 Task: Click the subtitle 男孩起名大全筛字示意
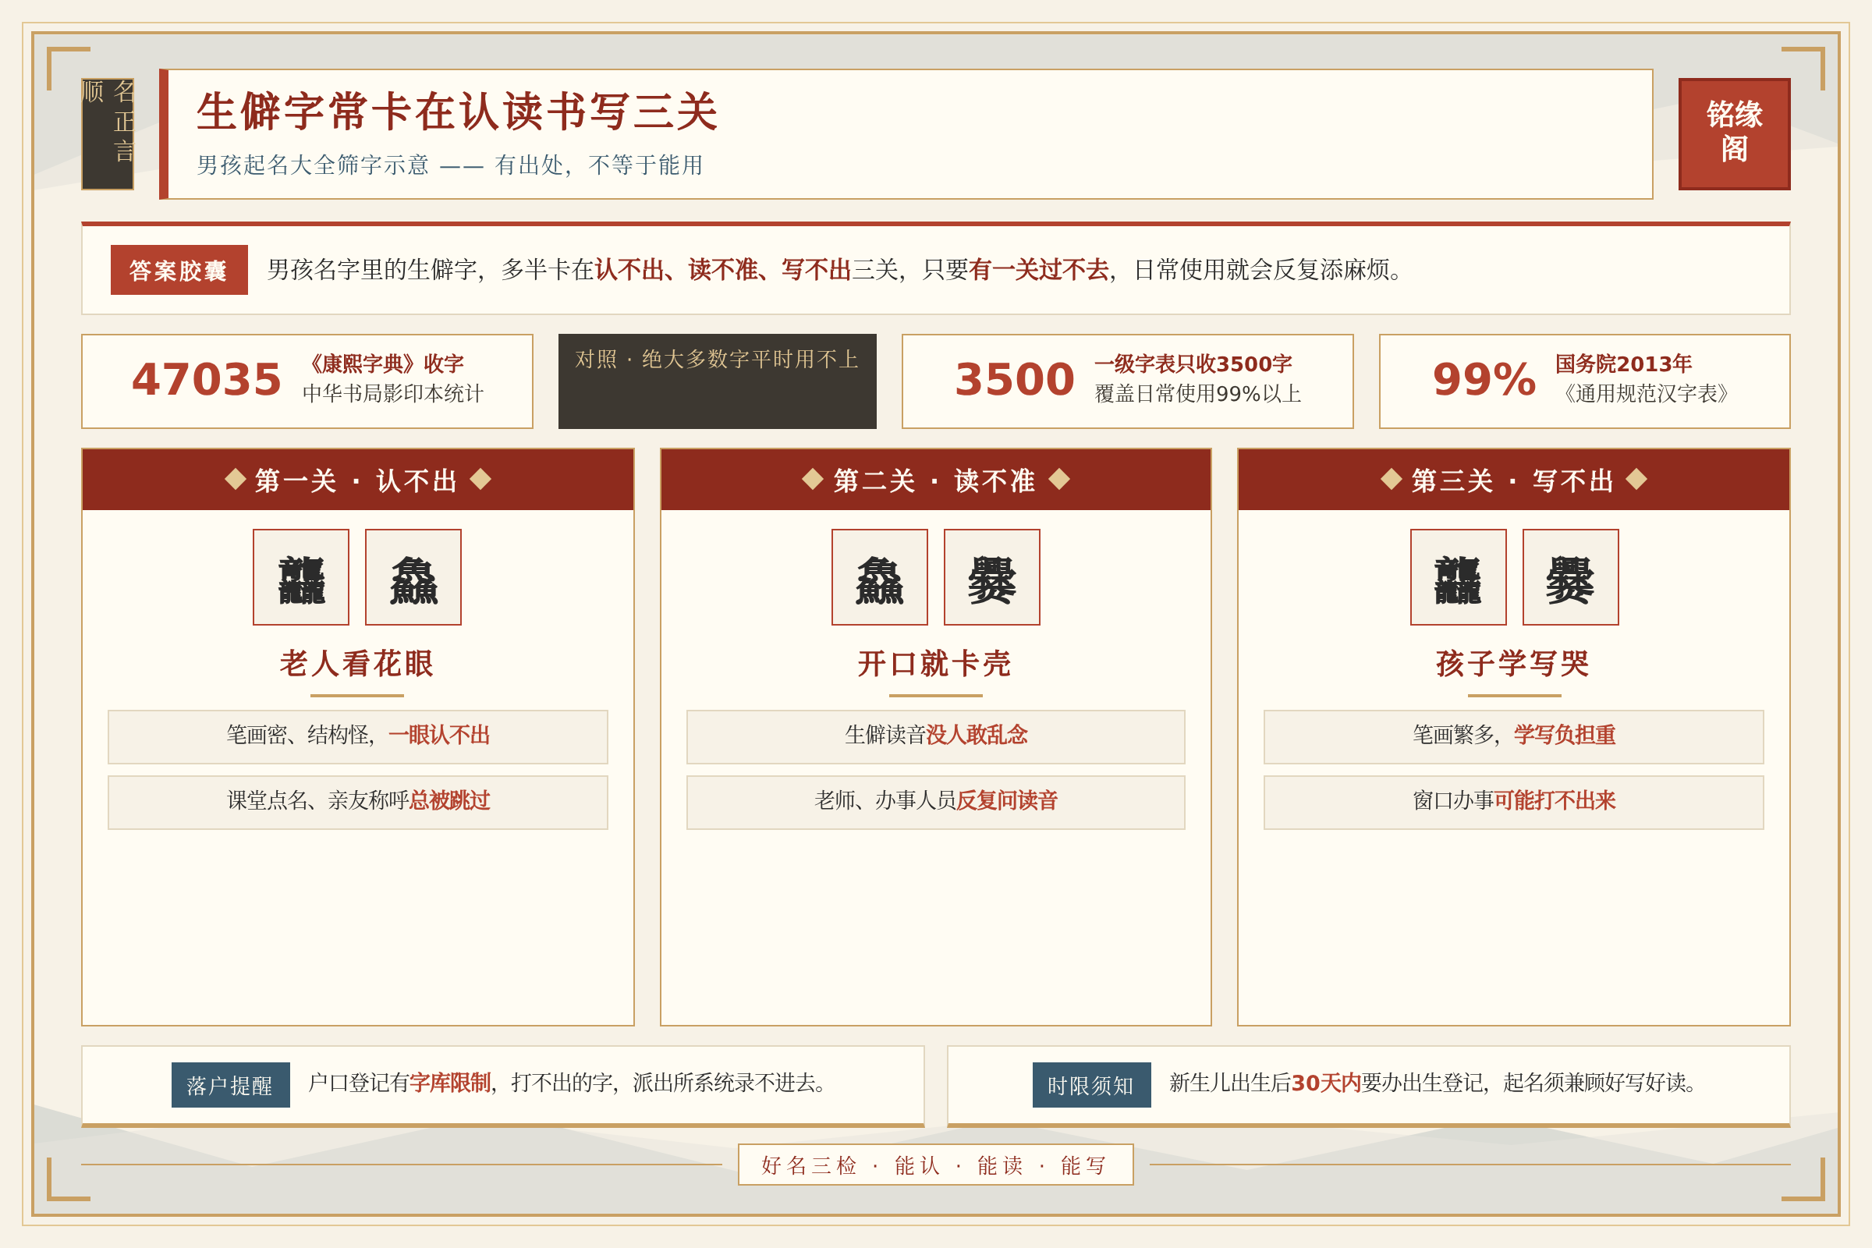point(313,165)
